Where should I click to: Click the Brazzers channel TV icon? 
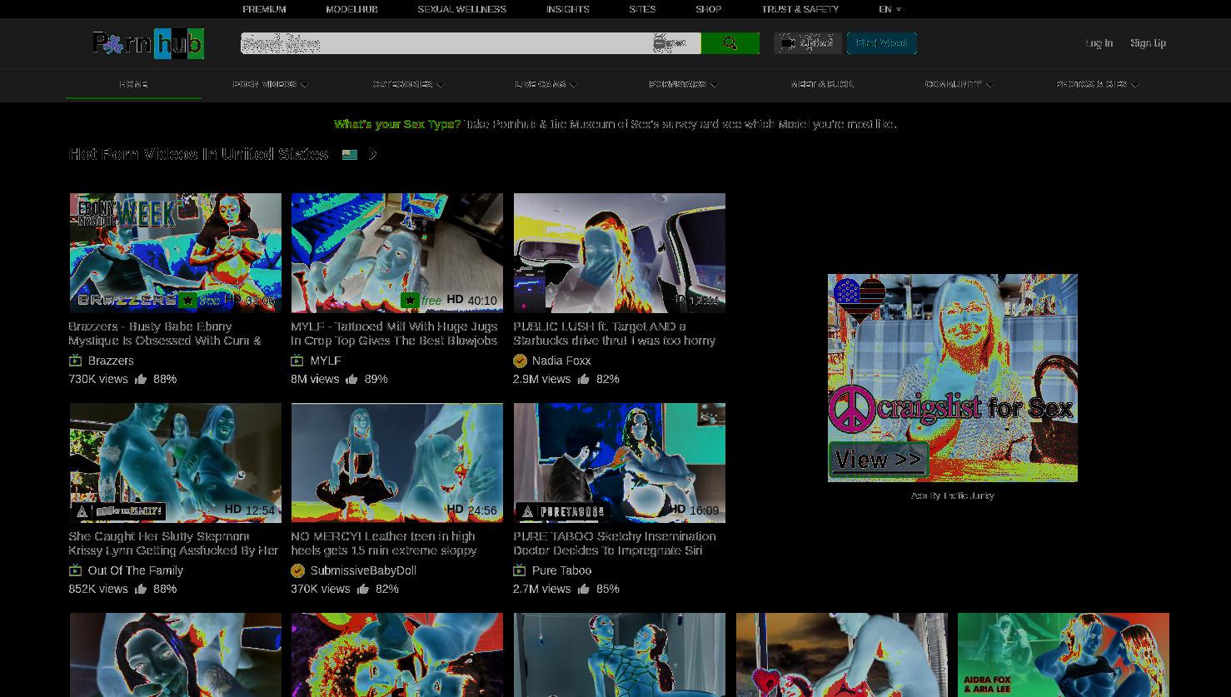75,361
